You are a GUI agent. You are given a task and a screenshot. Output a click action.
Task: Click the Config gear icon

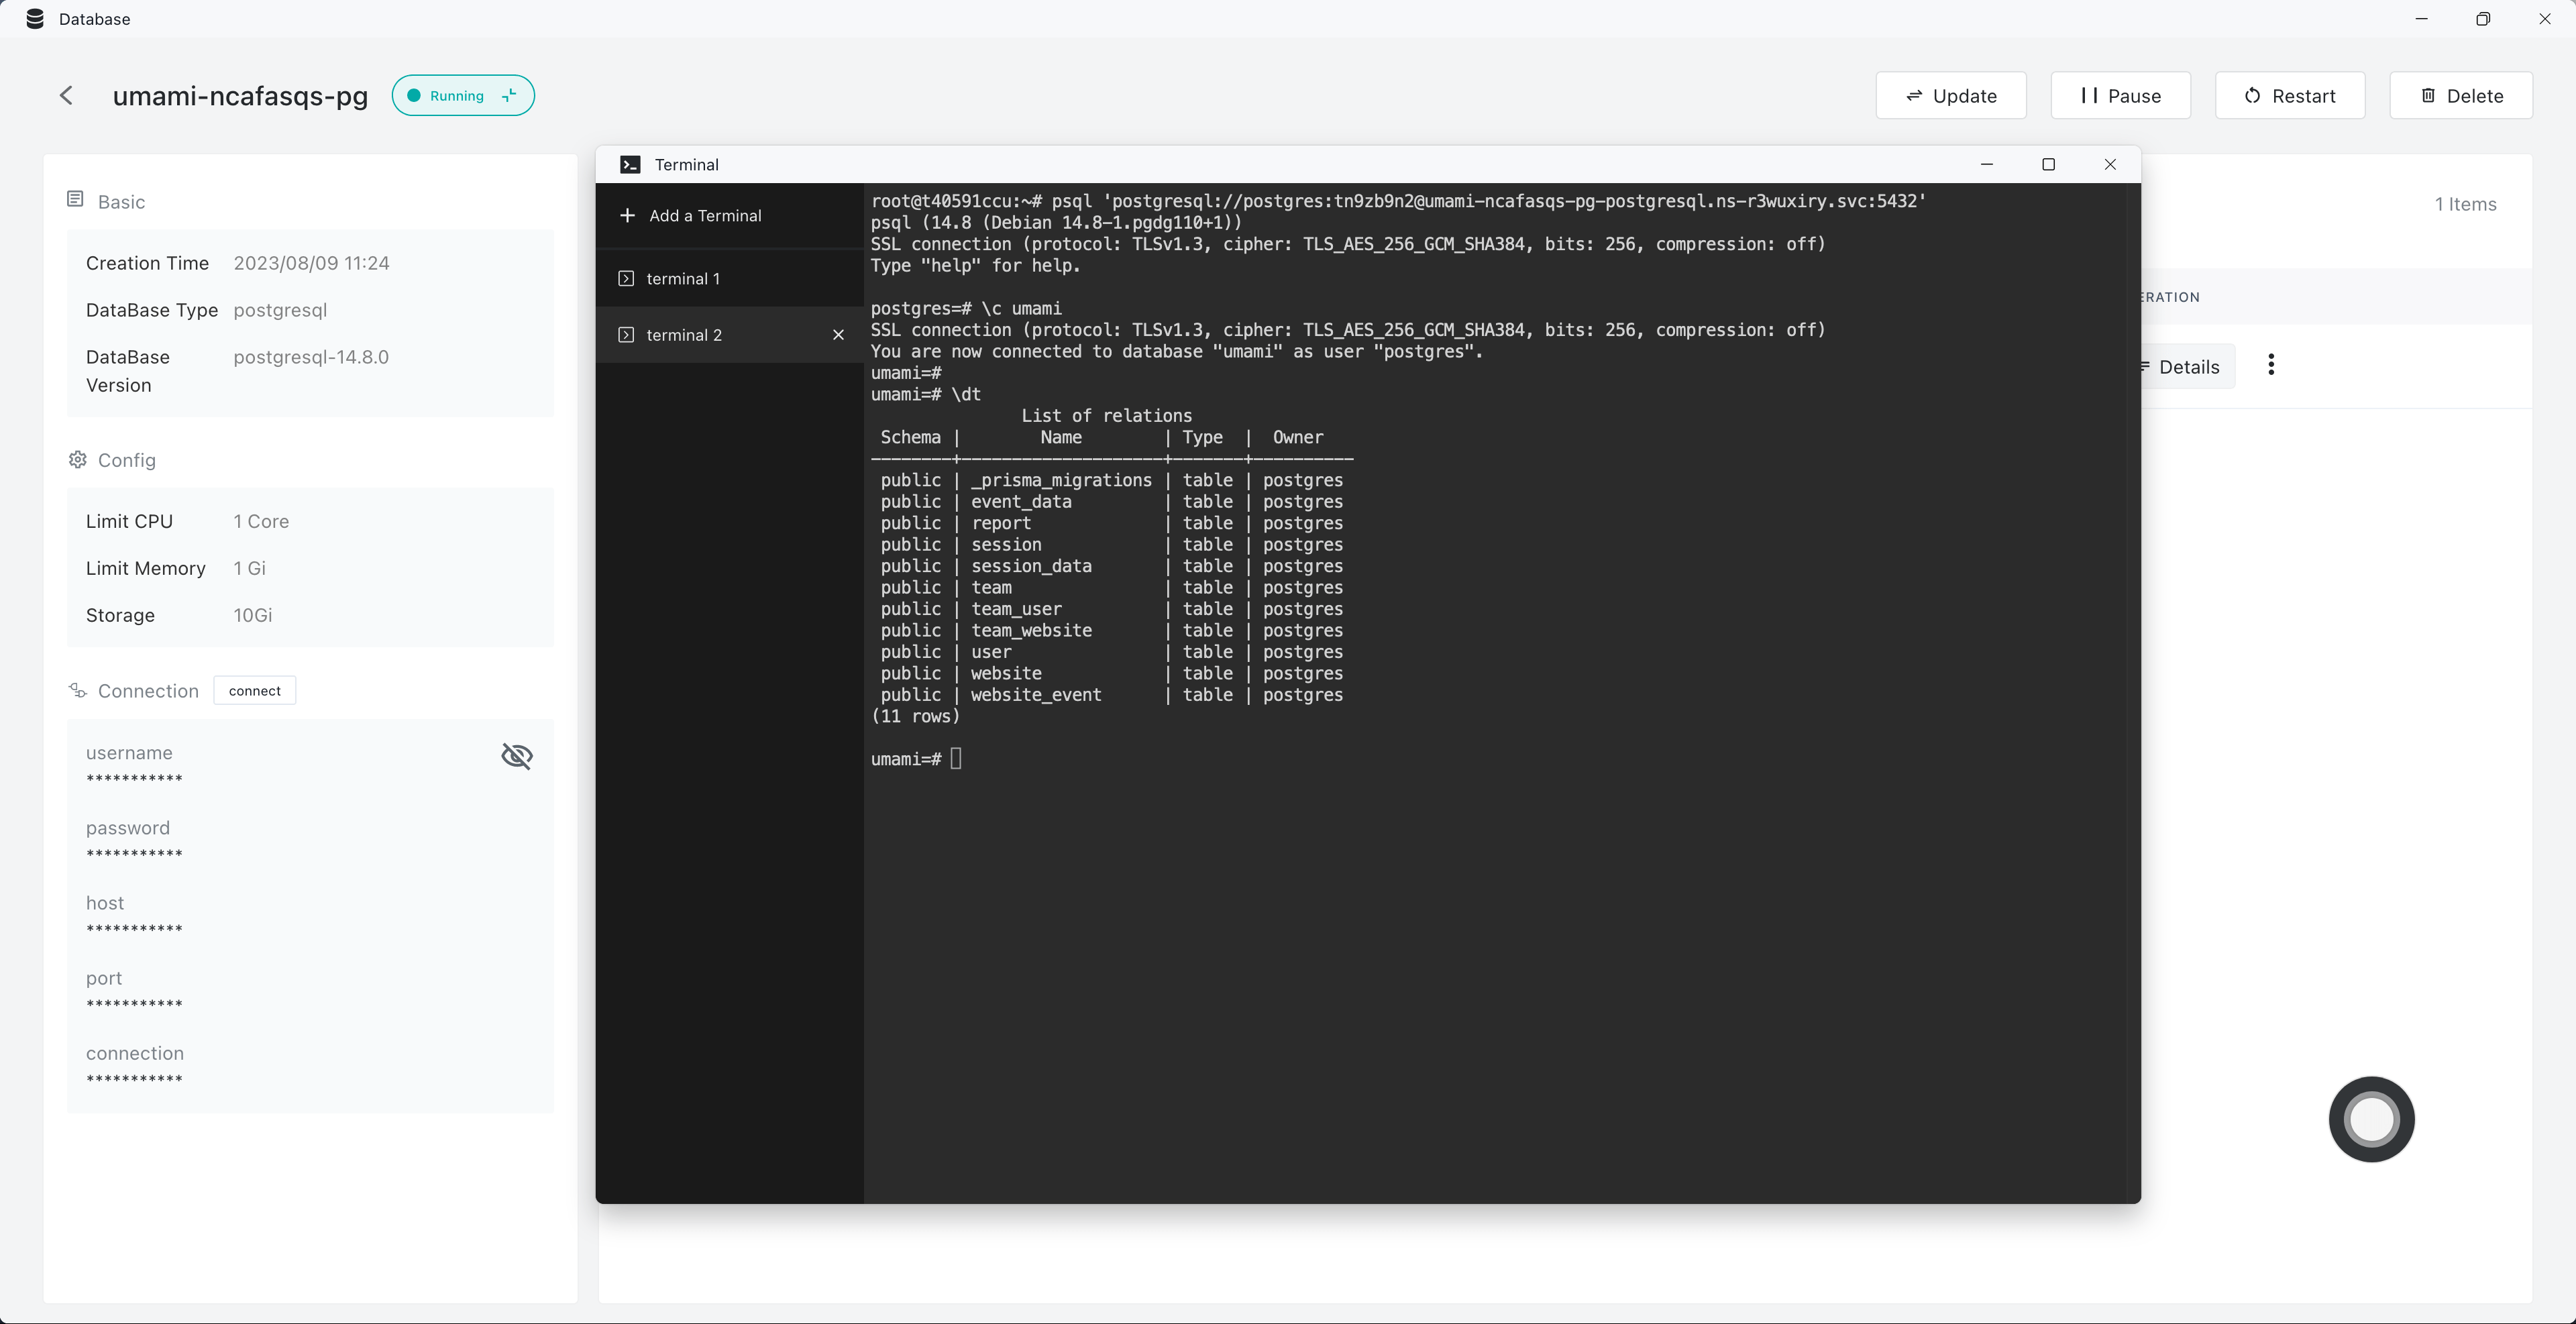coord(77,459)
